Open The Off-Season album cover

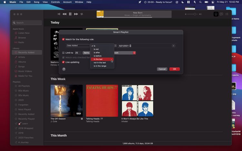[x=66, y=101]
